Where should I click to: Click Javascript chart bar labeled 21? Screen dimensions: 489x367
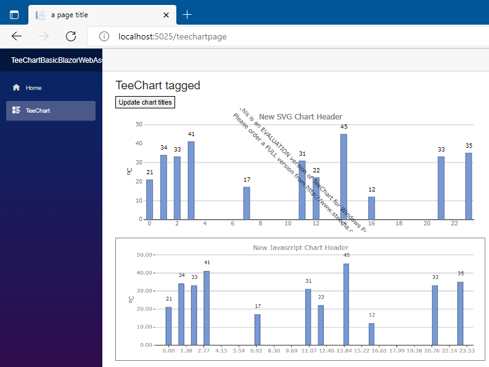(169, 326)
